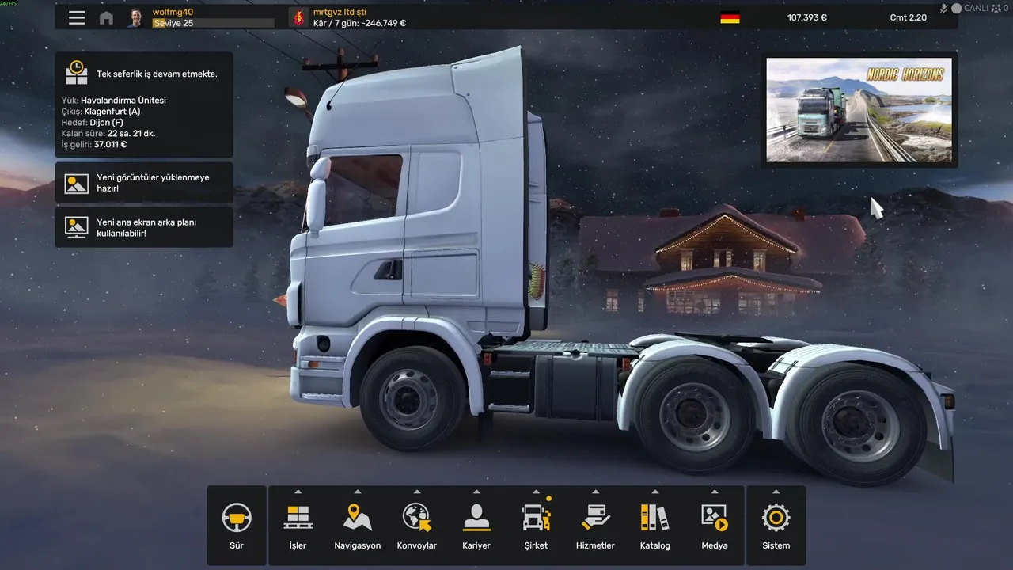1013x570 pixels.
Task: Click the 'İş geliri: 37.011 €' line
Action: [x=94, y=145]
